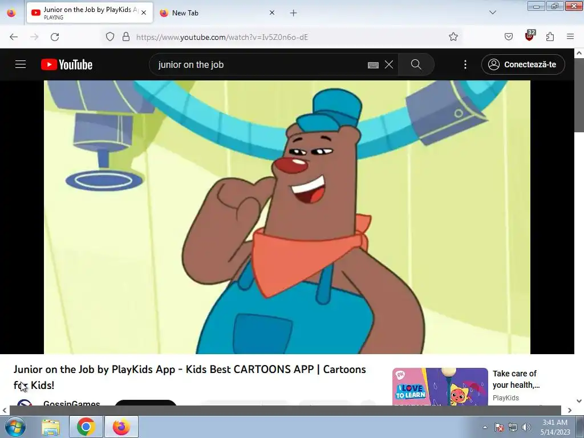Open the 'Take care of your health' title link
This screenshot has height=438, width=584.
coord(516,379)
